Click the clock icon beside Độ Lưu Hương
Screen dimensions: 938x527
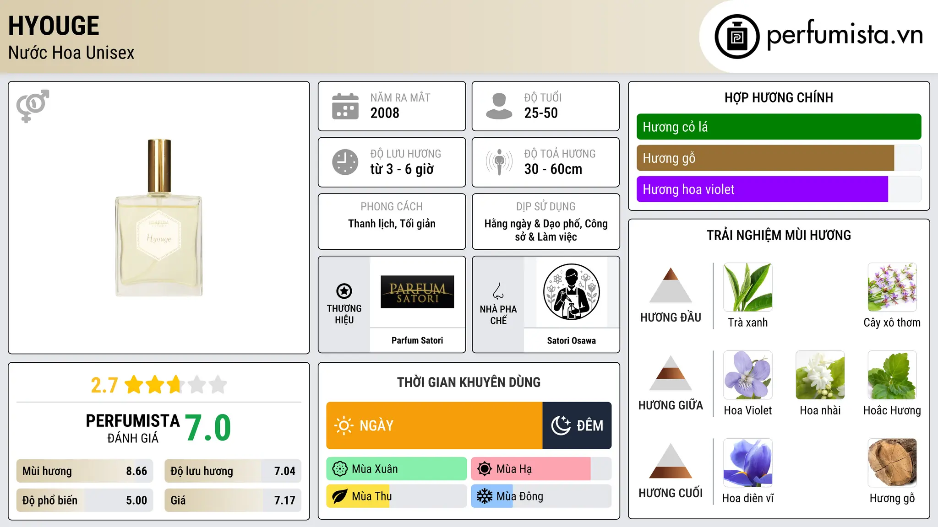coord(345,162)
